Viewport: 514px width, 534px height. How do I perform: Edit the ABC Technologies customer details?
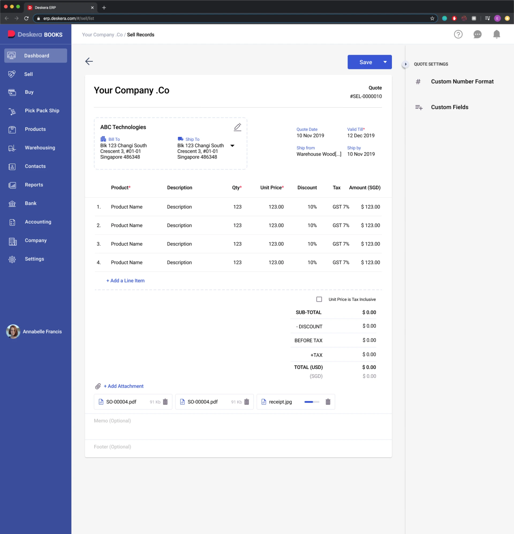237,127
